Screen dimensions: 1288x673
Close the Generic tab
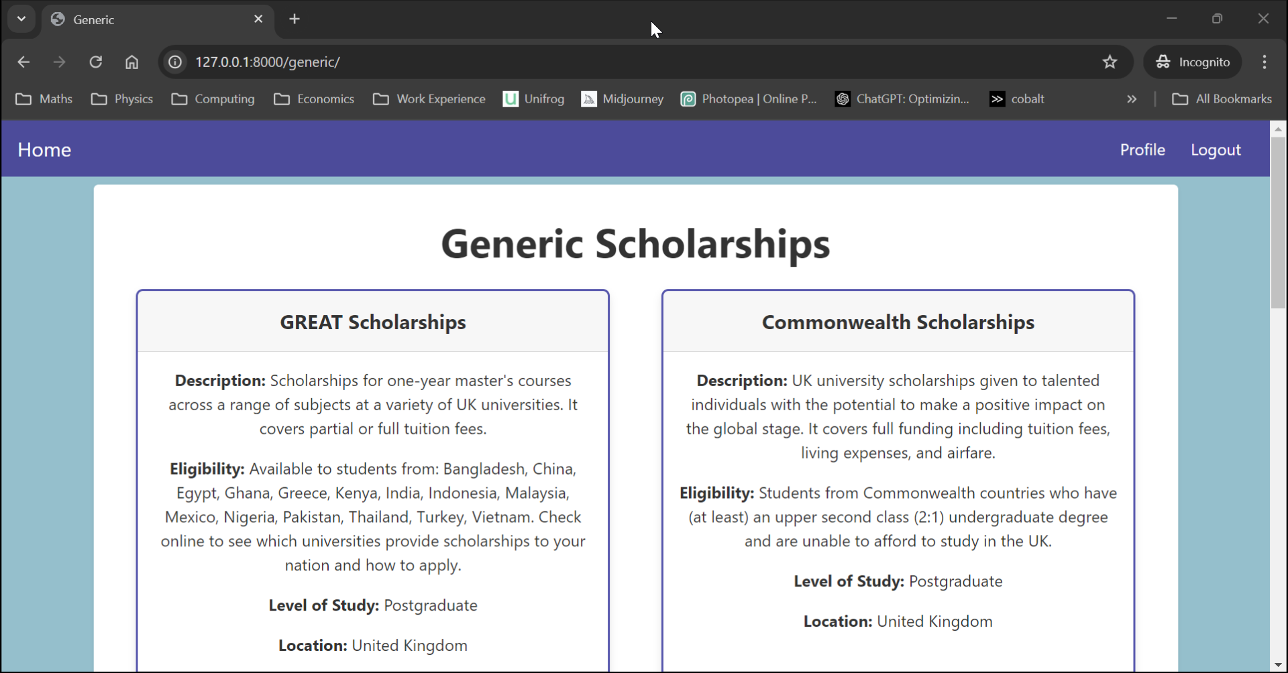[258, 19]
